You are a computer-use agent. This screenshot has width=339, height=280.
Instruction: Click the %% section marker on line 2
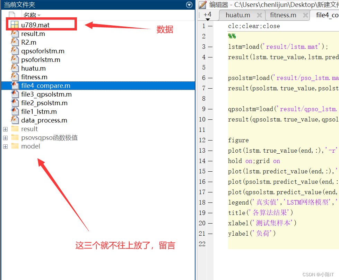point(232,36)
